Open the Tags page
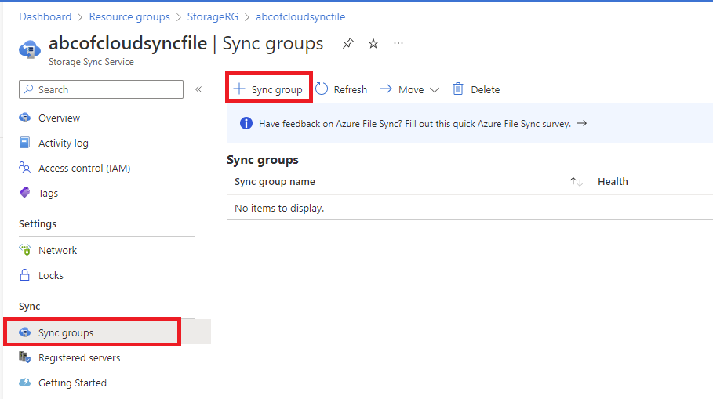The height and width of the screenshot is (399, 713). (48, 193)
